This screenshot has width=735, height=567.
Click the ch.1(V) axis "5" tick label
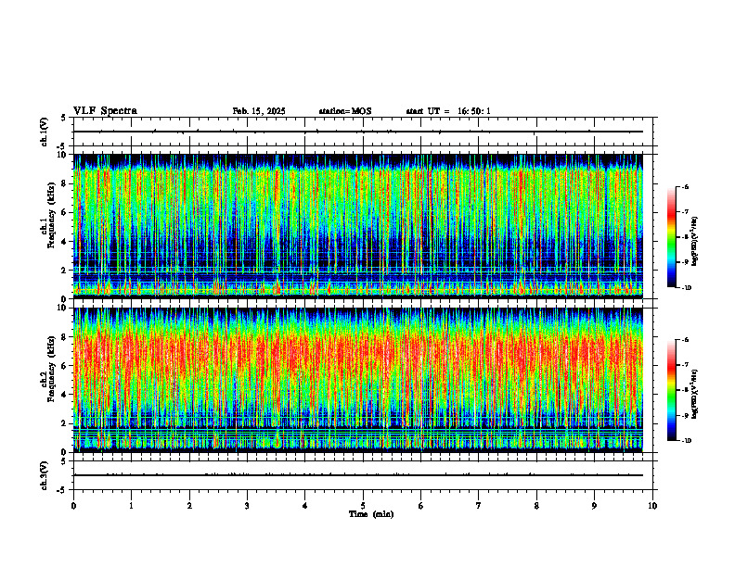[63, 118]
